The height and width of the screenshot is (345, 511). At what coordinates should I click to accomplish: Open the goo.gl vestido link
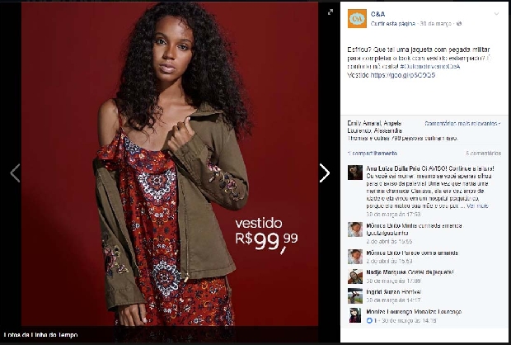click(x=403, y=75)
